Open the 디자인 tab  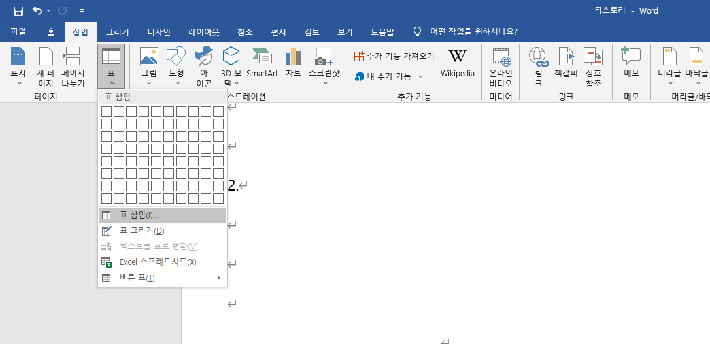point(159,31)
